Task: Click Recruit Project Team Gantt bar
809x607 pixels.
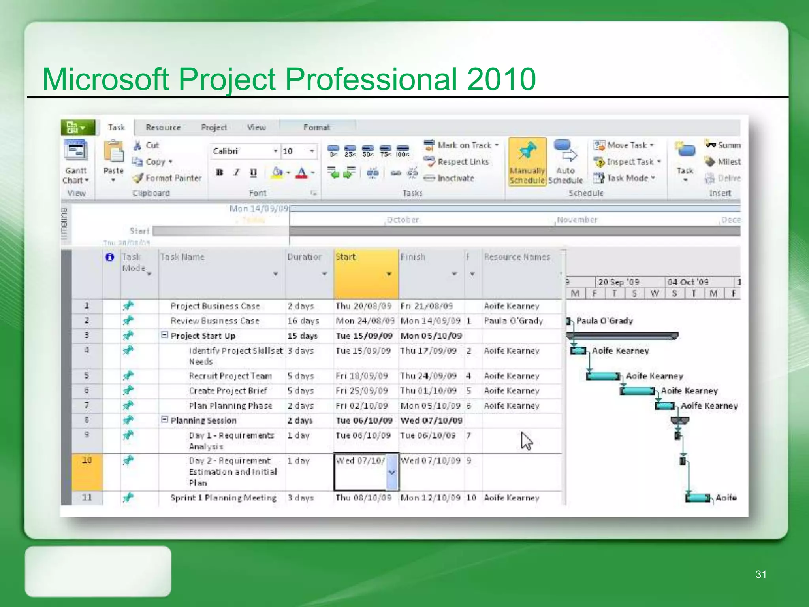Action: click(603, 376)
